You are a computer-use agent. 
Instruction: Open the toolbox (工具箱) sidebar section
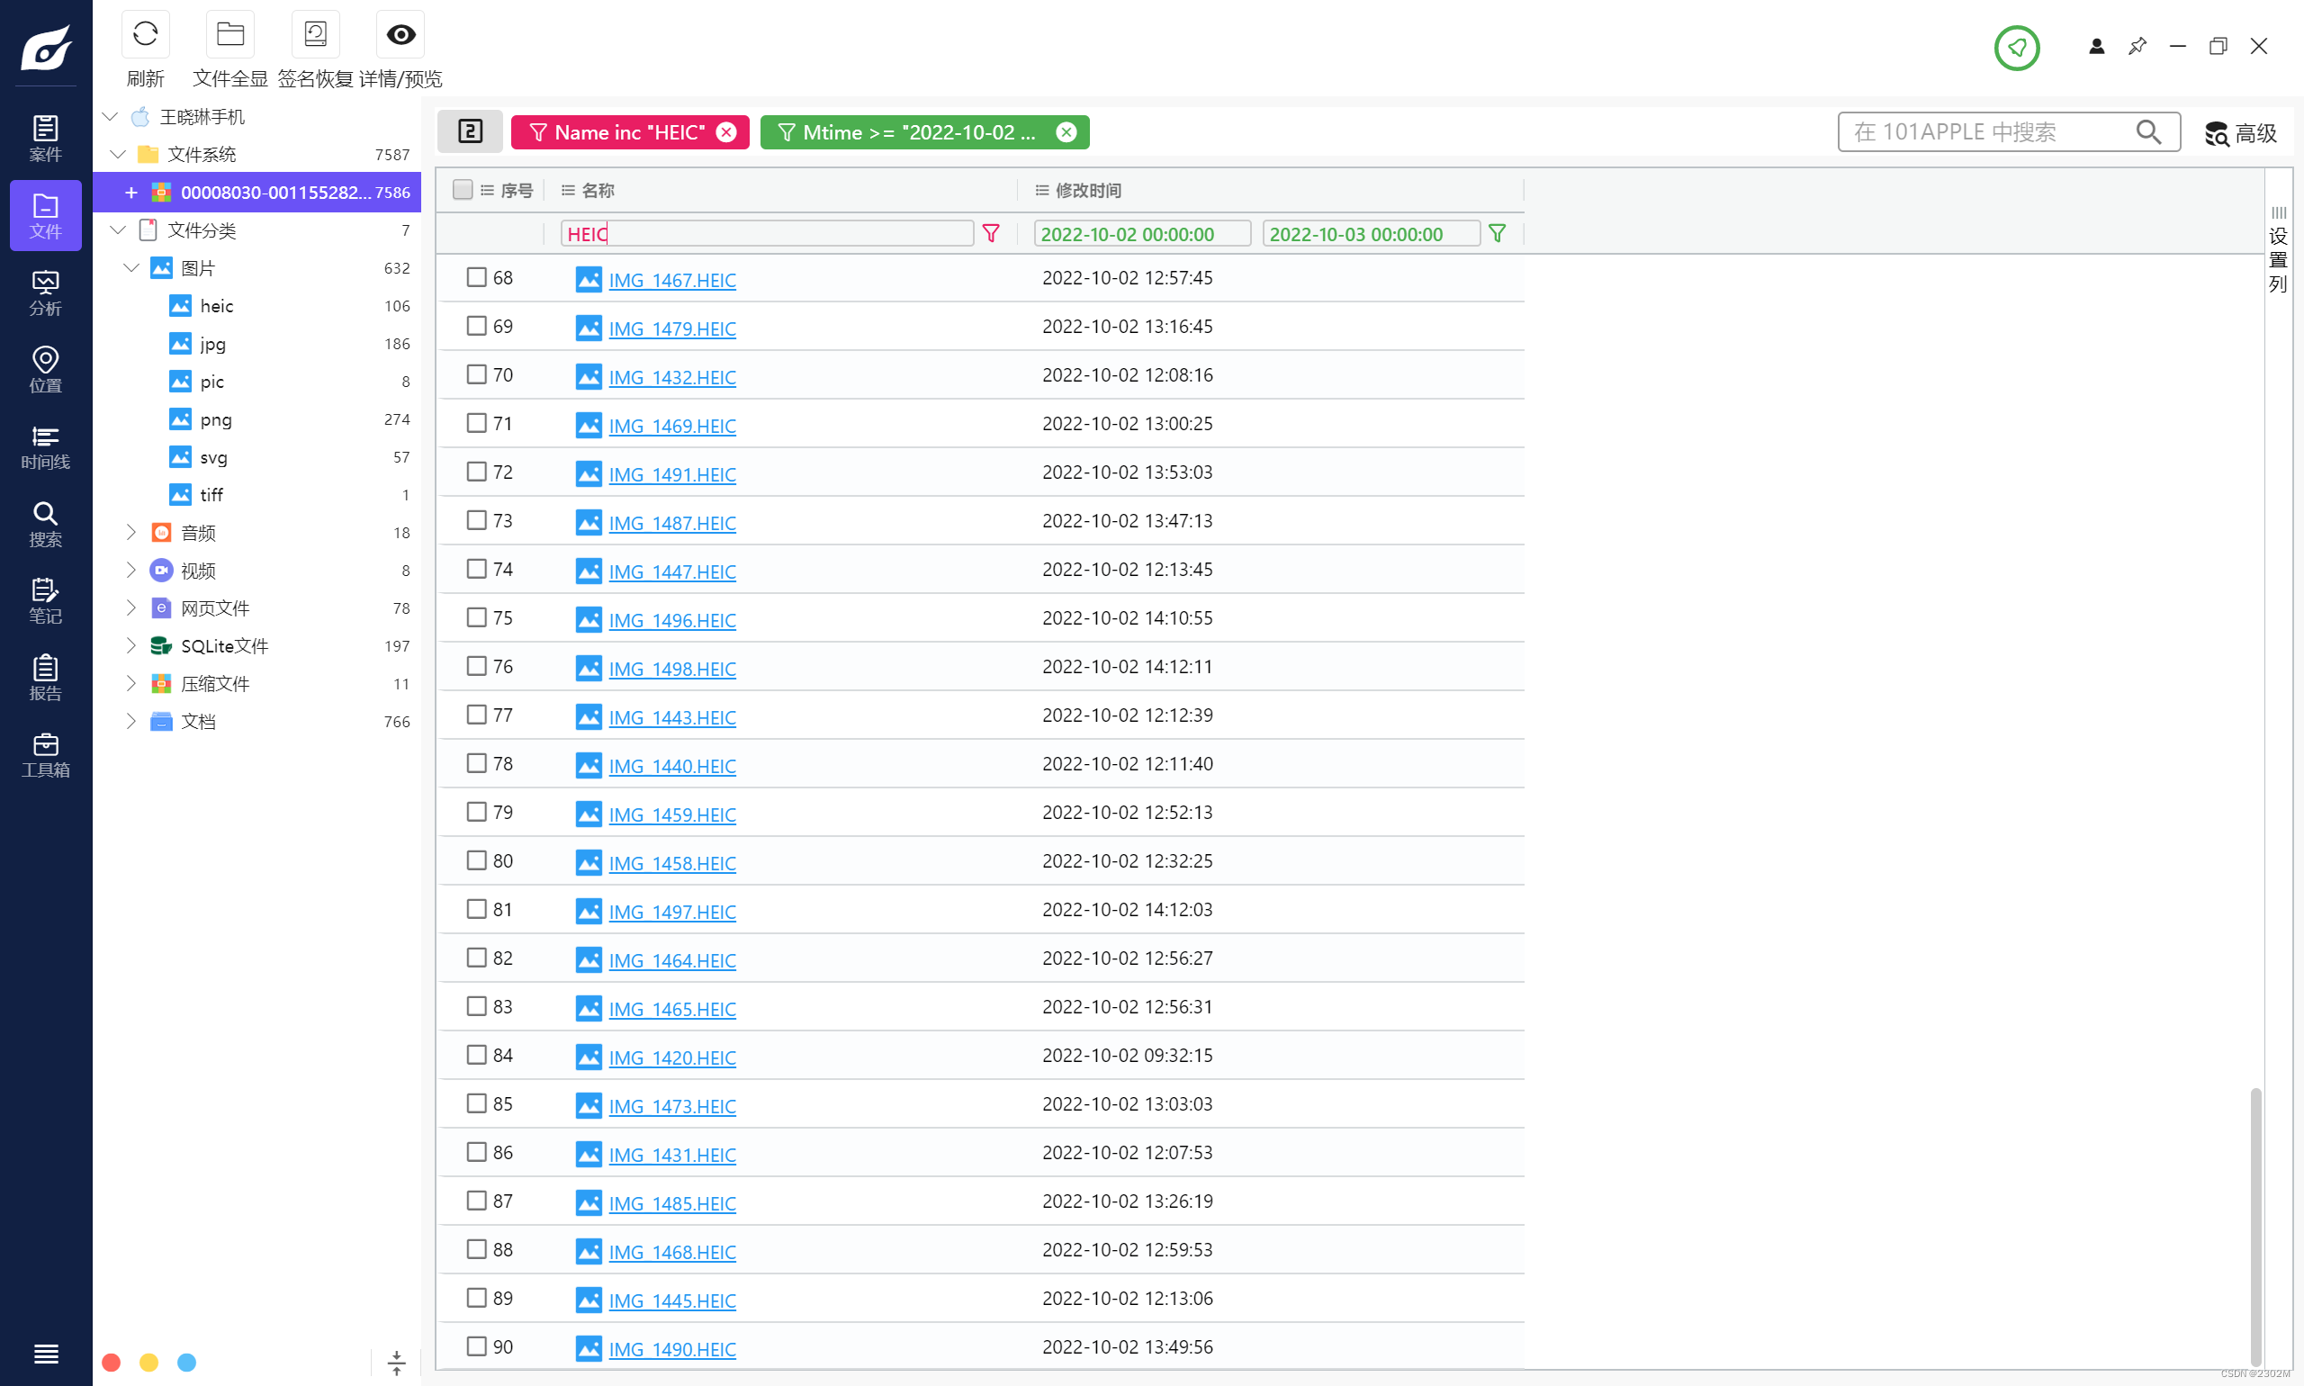[45, 754]
